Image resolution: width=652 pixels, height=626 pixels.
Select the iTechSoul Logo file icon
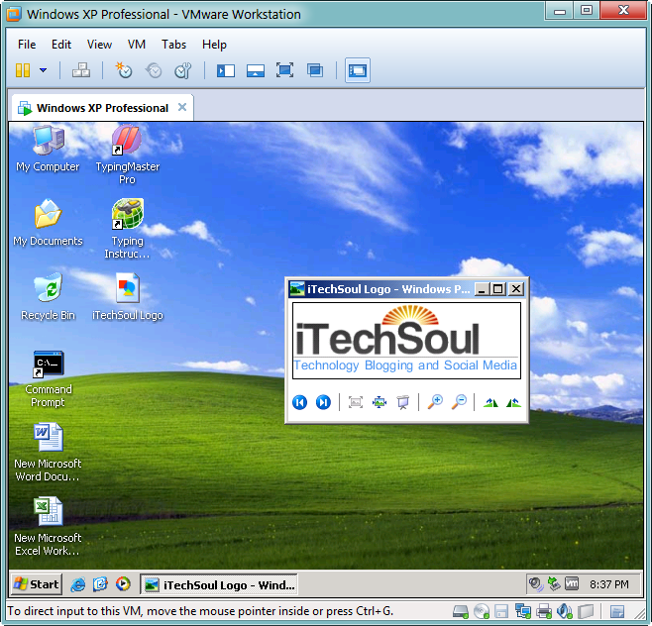[x=127, y=297]
